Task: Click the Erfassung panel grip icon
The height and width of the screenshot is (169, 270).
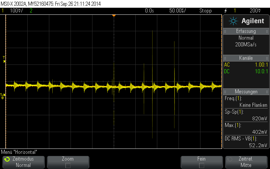Action: [x=225, y=31]
